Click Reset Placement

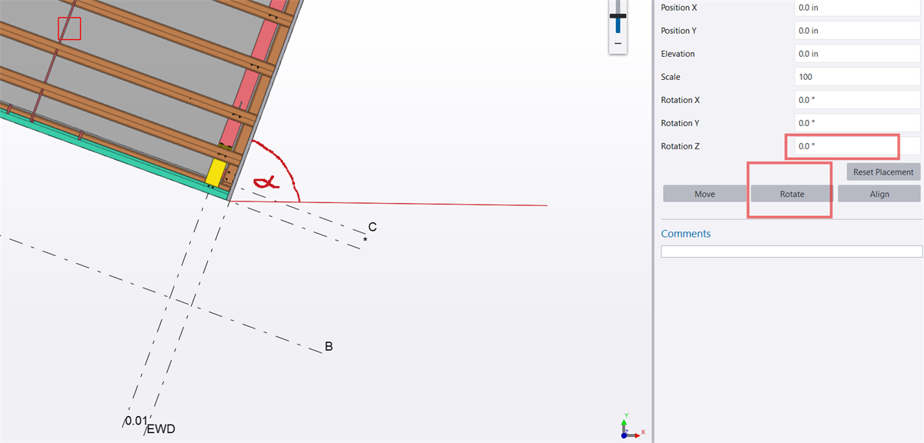[x=883, y=172]
